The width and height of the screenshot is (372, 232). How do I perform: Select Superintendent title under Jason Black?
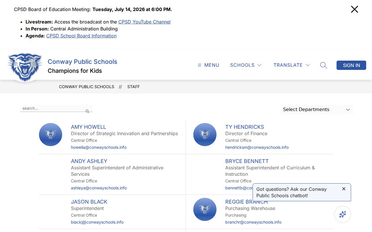87,209
